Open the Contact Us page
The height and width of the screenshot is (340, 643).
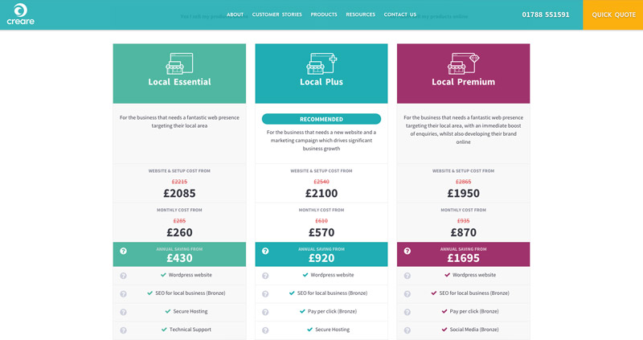point(399,14)
